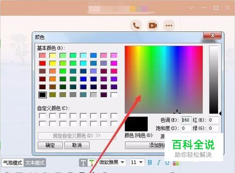Maximize the chat window

216,8
